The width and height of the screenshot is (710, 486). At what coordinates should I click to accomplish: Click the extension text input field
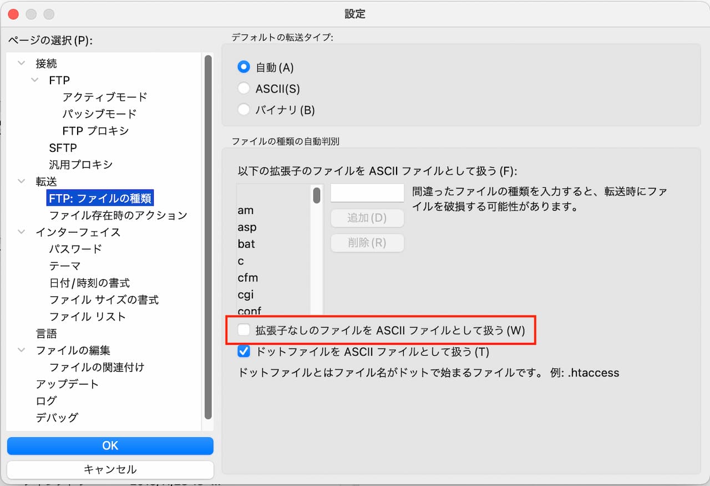click(367, 193)
